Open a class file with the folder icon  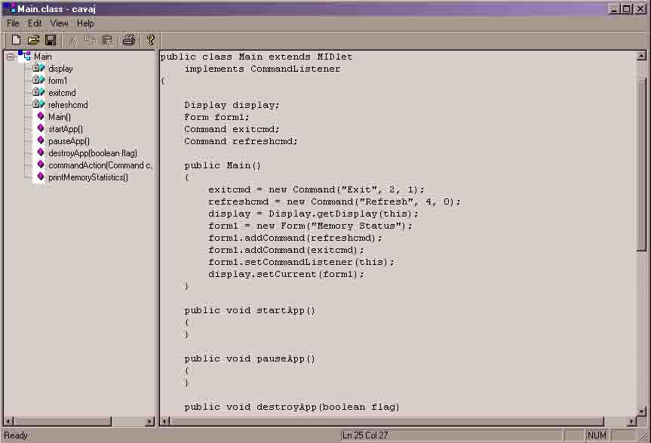pyautogui.click(x=33, y=40)
